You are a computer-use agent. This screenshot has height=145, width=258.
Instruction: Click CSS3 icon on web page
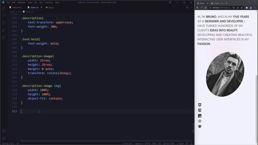click(x=200, y=110)
